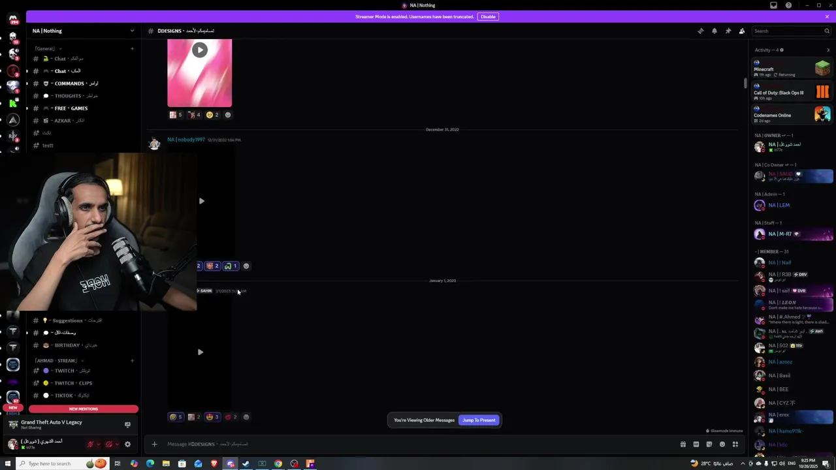Add a channel to the General category
Image resolution: width=836 pixels, height=470 pixels.
(132, 48)
